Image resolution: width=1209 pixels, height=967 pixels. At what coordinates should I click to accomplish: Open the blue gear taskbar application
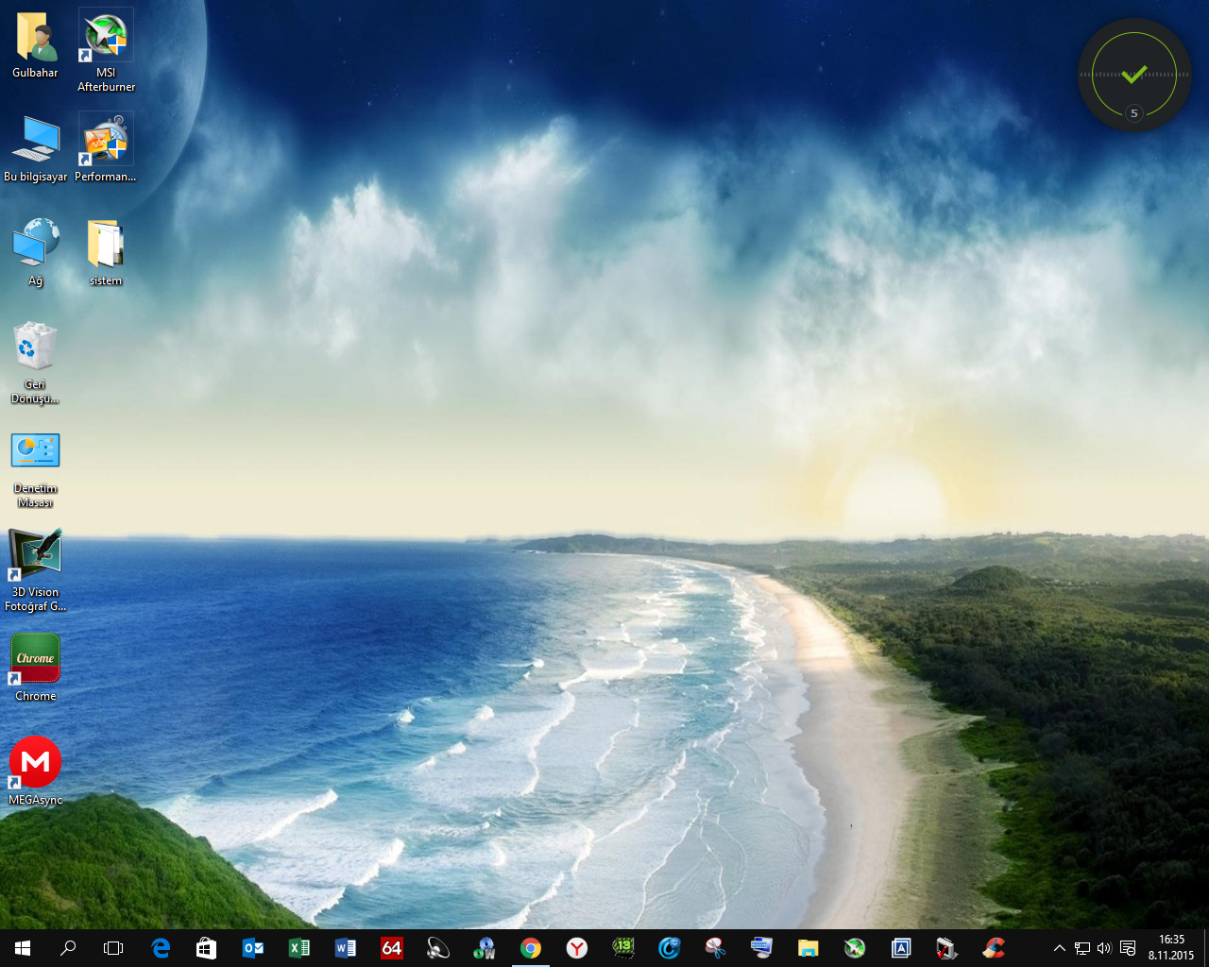[x=485, y=948]
